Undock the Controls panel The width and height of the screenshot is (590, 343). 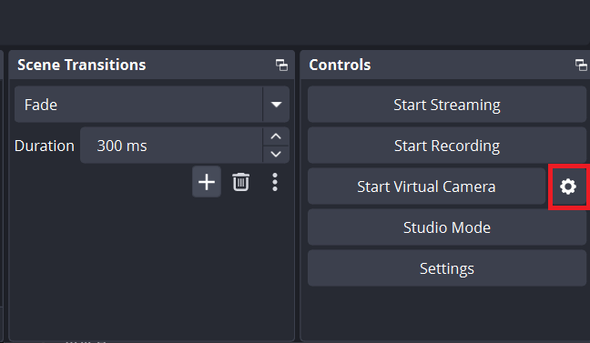[581, 66]
